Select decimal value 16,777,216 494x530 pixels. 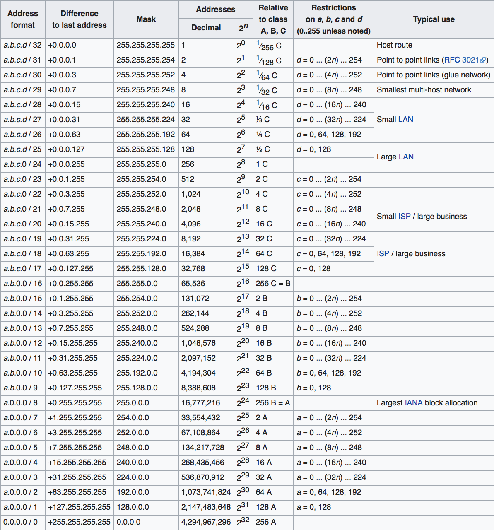[206, 403]
